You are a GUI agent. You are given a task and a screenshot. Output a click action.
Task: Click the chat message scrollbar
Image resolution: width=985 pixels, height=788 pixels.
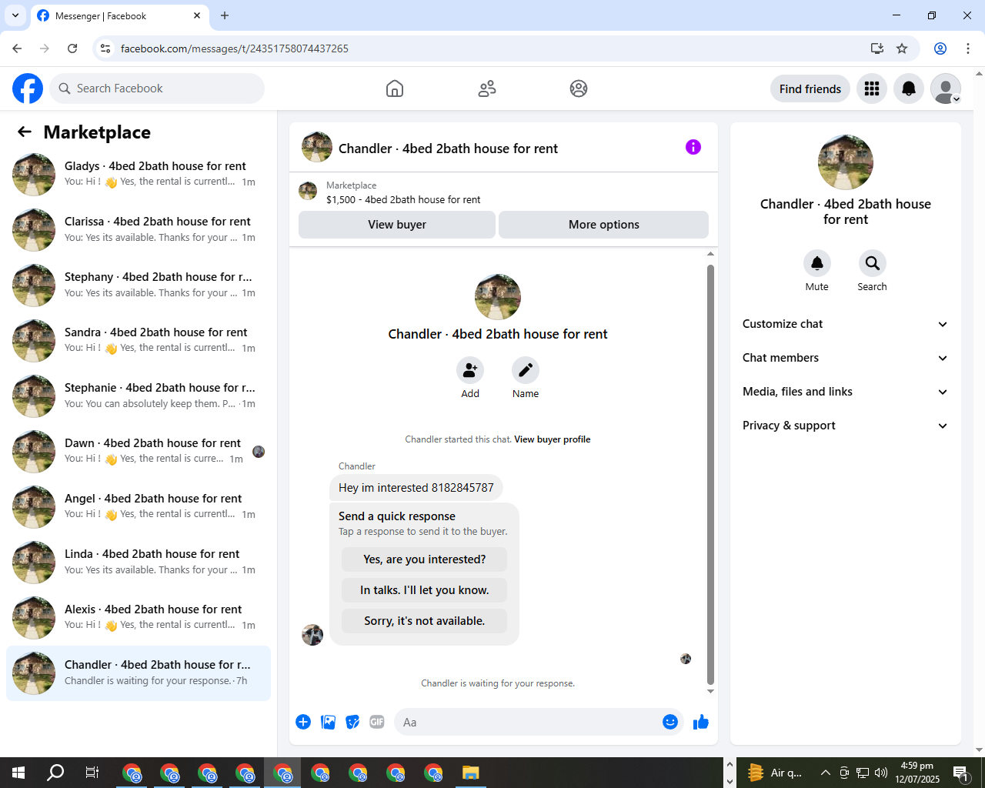pyautogui.click(x=710, y=473)
